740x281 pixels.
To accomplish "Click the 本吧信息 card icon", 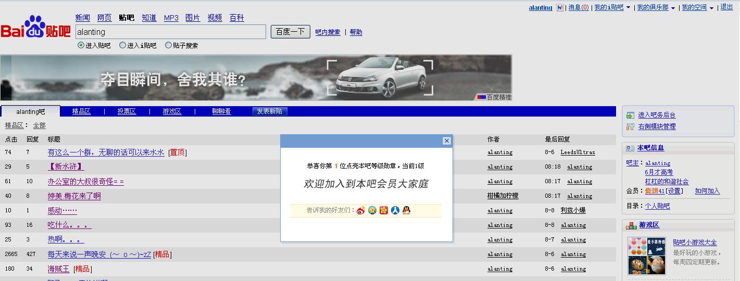I will [630, 148].
